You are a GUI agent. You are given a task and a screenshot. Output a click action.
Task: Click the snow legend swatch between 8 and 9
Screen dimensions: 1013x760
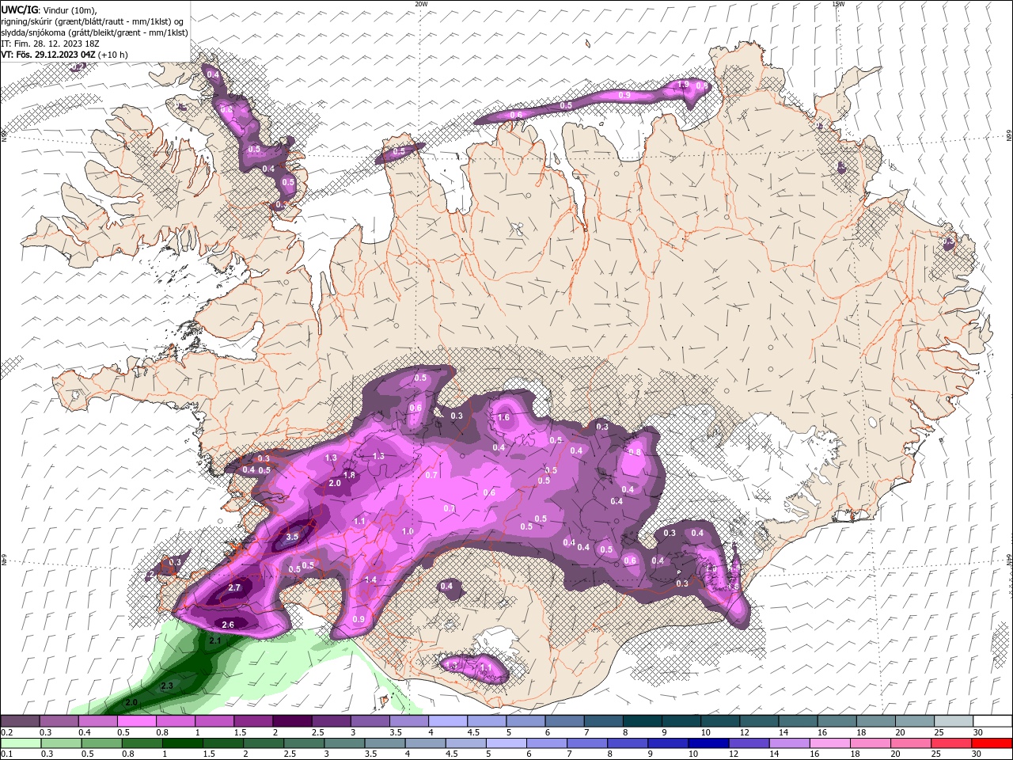pos(643,721)
